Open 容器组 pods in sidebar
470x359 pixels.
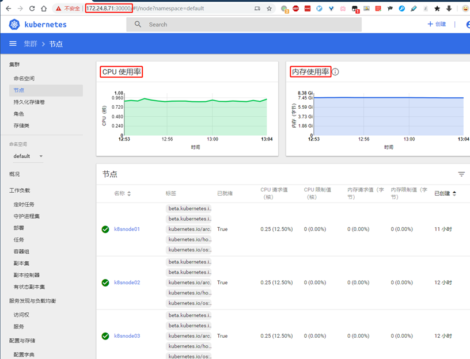(21, 251)
